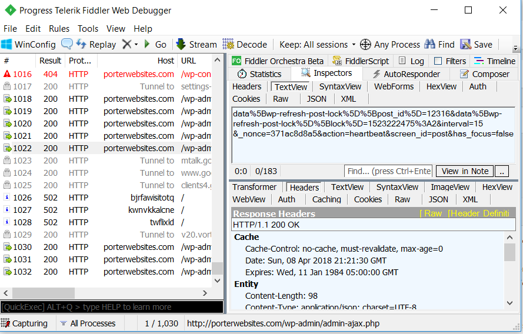This screenshot has height=334, width=523.
Task: Select the response WebView tab
Action: click(x=249, y=199)
